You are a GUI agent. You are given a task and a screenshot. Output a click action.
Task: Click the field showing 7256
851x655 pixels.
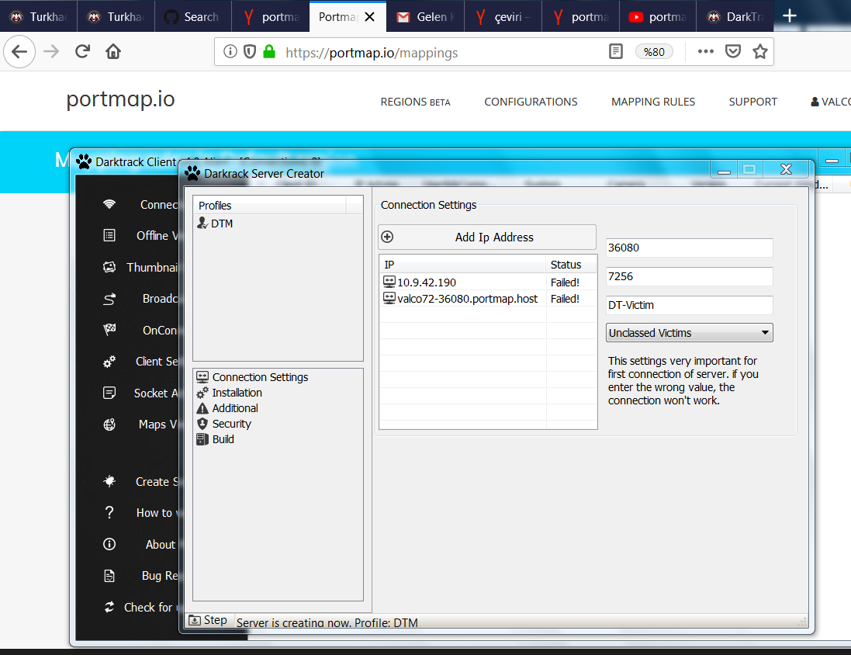tap(690, 276)
